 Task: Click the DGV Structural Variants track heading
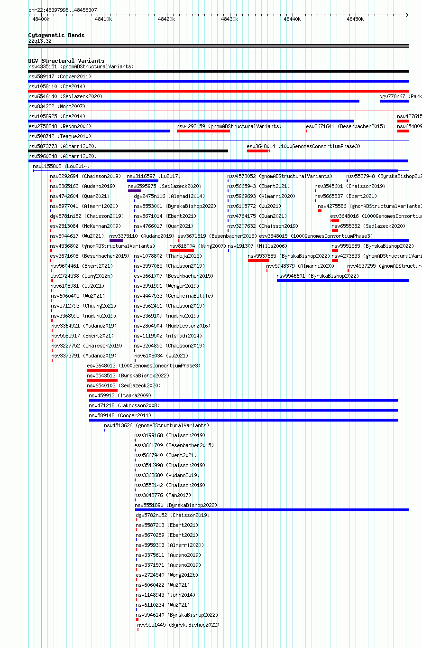pos(66,61)
